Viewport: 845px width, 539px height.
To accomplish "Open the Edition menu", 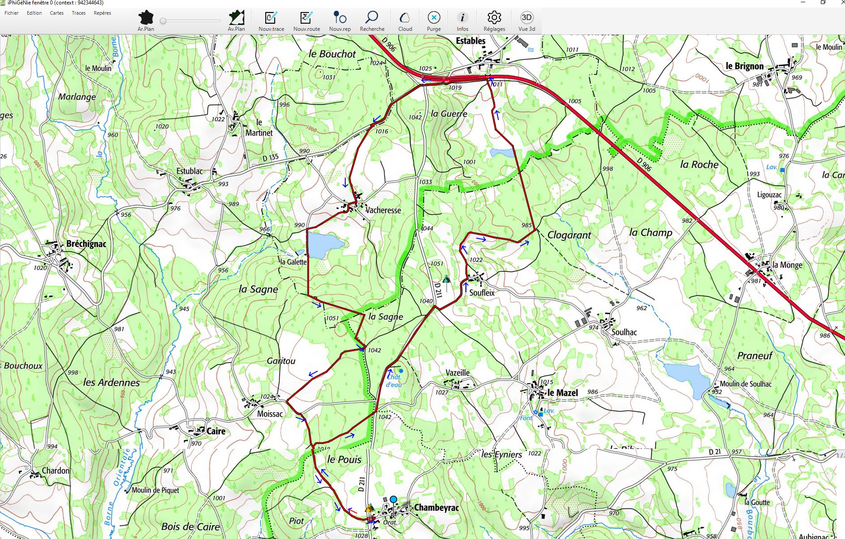I will [34, 13].
